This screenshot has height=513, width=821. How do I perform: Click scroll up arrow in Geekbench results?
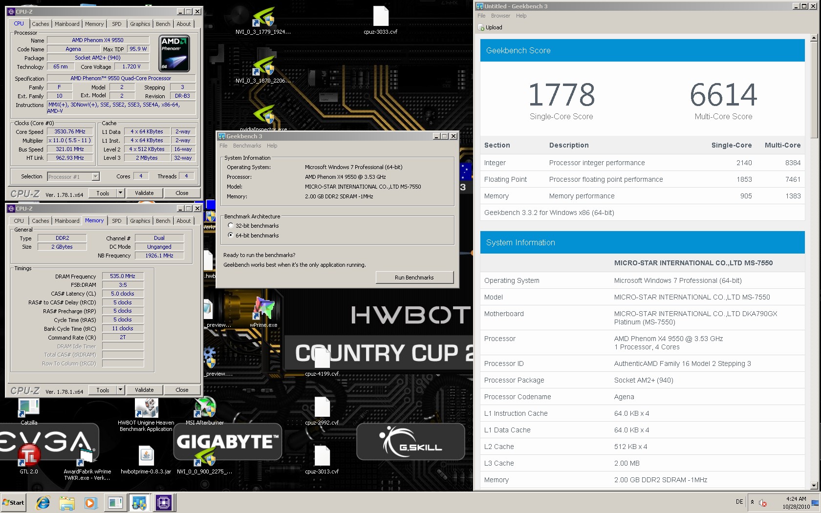pyautogui.click(x=814, y=38)
